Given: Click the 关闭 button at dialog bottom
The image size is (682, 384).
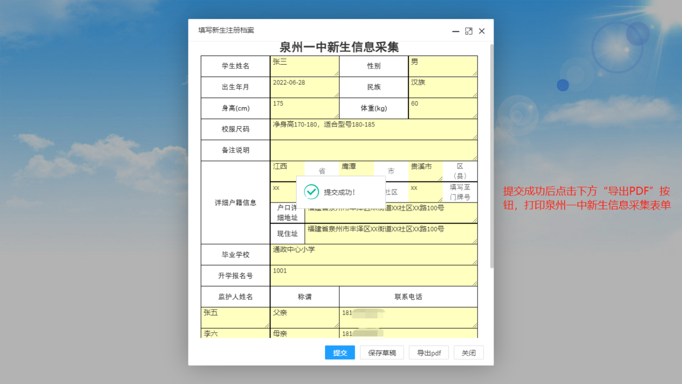Looking at the screenshot, I should tap(468, 353).
